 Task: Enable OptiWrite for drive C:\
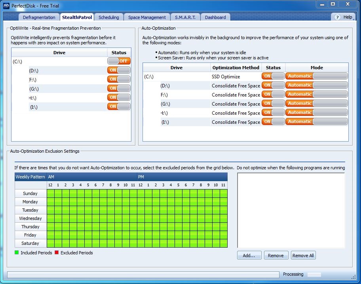coord(119,61)
